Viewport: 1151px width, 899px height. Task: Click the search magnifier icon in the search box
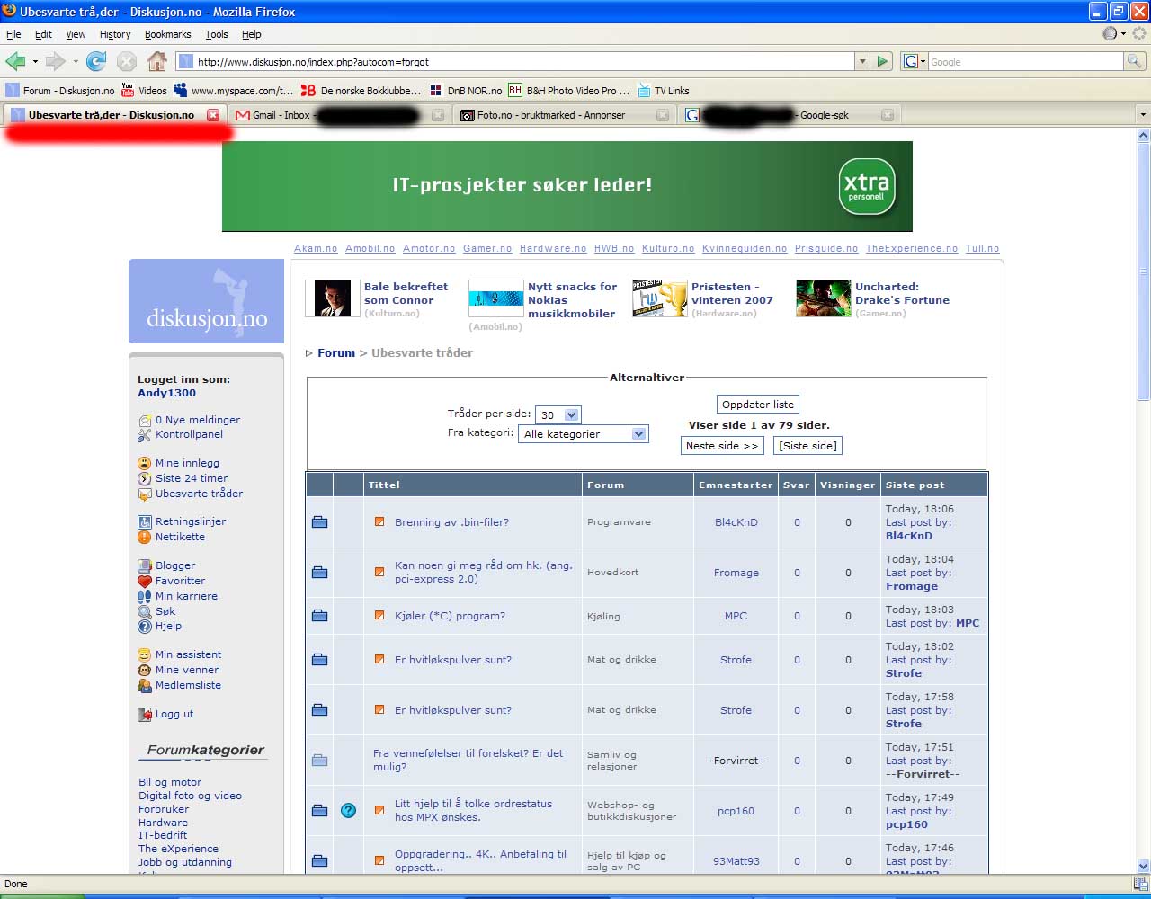point(1135,61)
